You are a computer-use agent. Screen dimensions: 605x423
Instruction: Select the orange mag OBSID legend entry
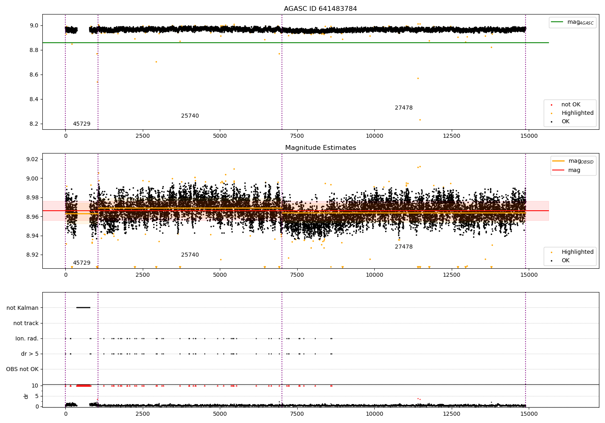573,161
